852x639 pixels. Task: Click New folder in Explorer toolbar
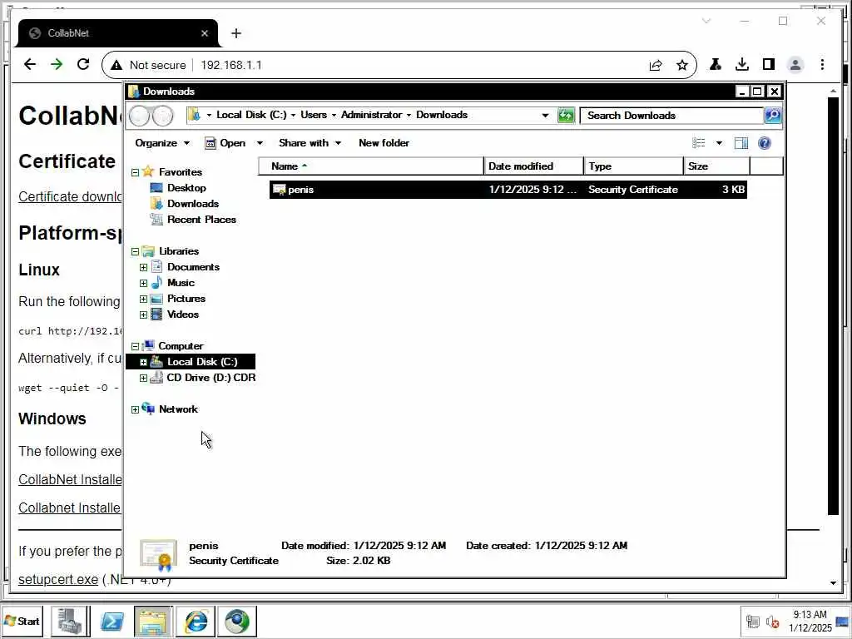384,143
